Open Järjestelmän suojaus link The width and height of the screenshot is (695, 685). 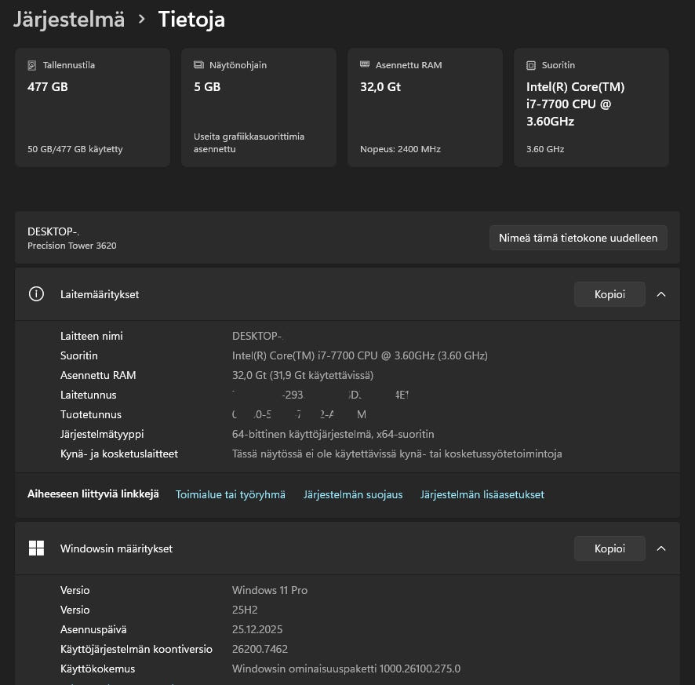pyautogui.click(x=353, y=494)
